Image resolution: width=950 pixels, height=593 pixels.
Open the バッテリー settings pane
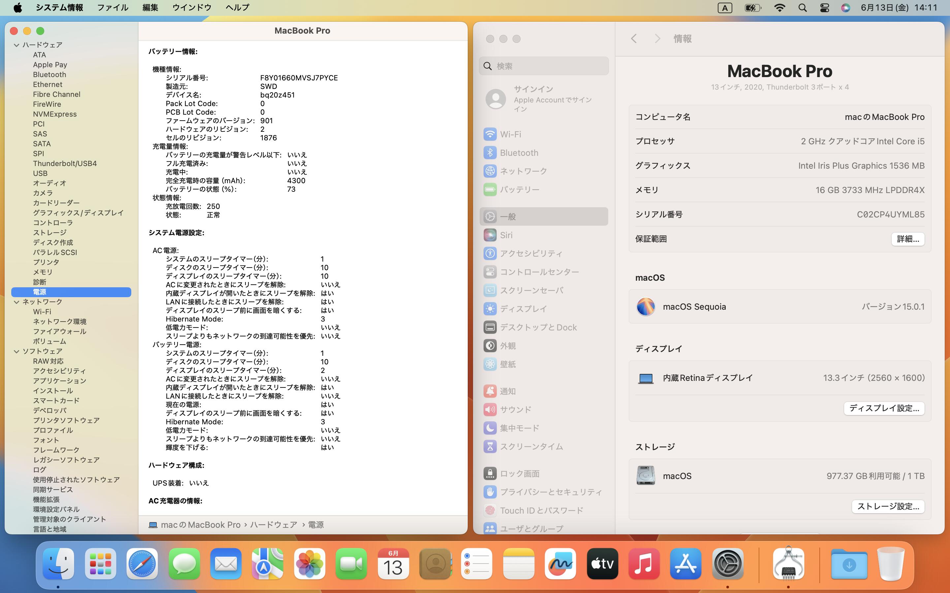[x=519, y=189]
